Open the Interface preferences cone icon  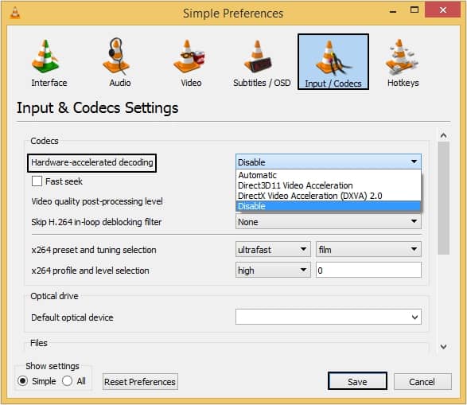click(x=45, y=56)
